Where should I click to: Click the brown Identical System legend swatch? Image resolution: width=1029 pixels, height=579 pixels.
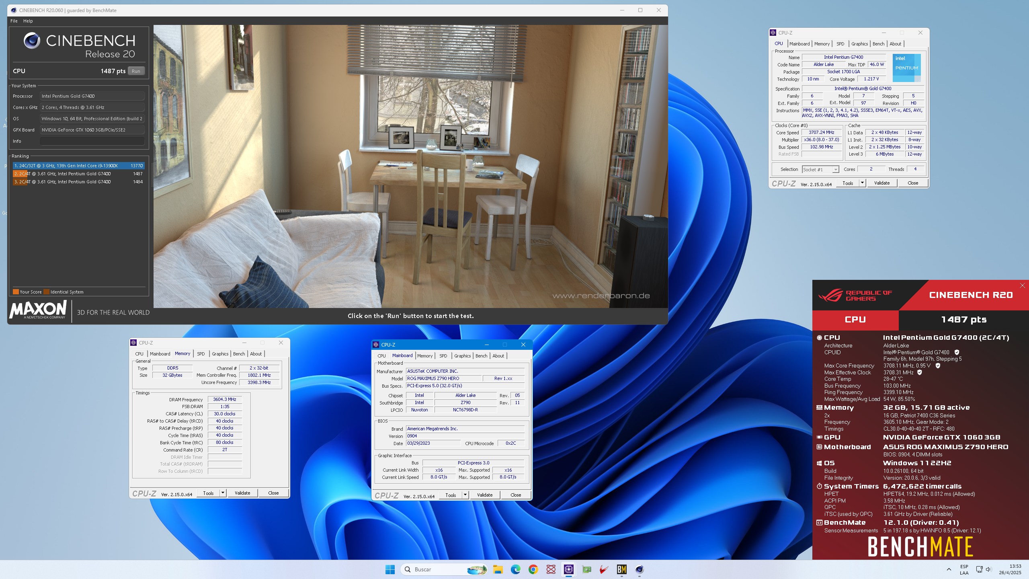46,292
